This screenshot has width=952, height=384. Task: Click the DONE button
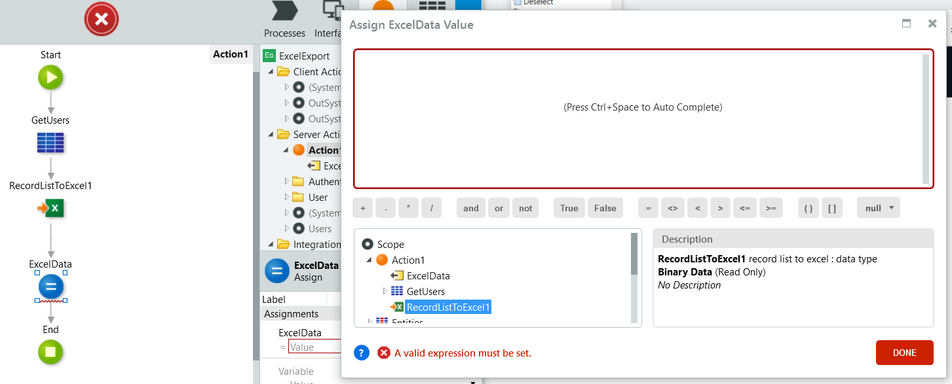[x=904, y=352]
